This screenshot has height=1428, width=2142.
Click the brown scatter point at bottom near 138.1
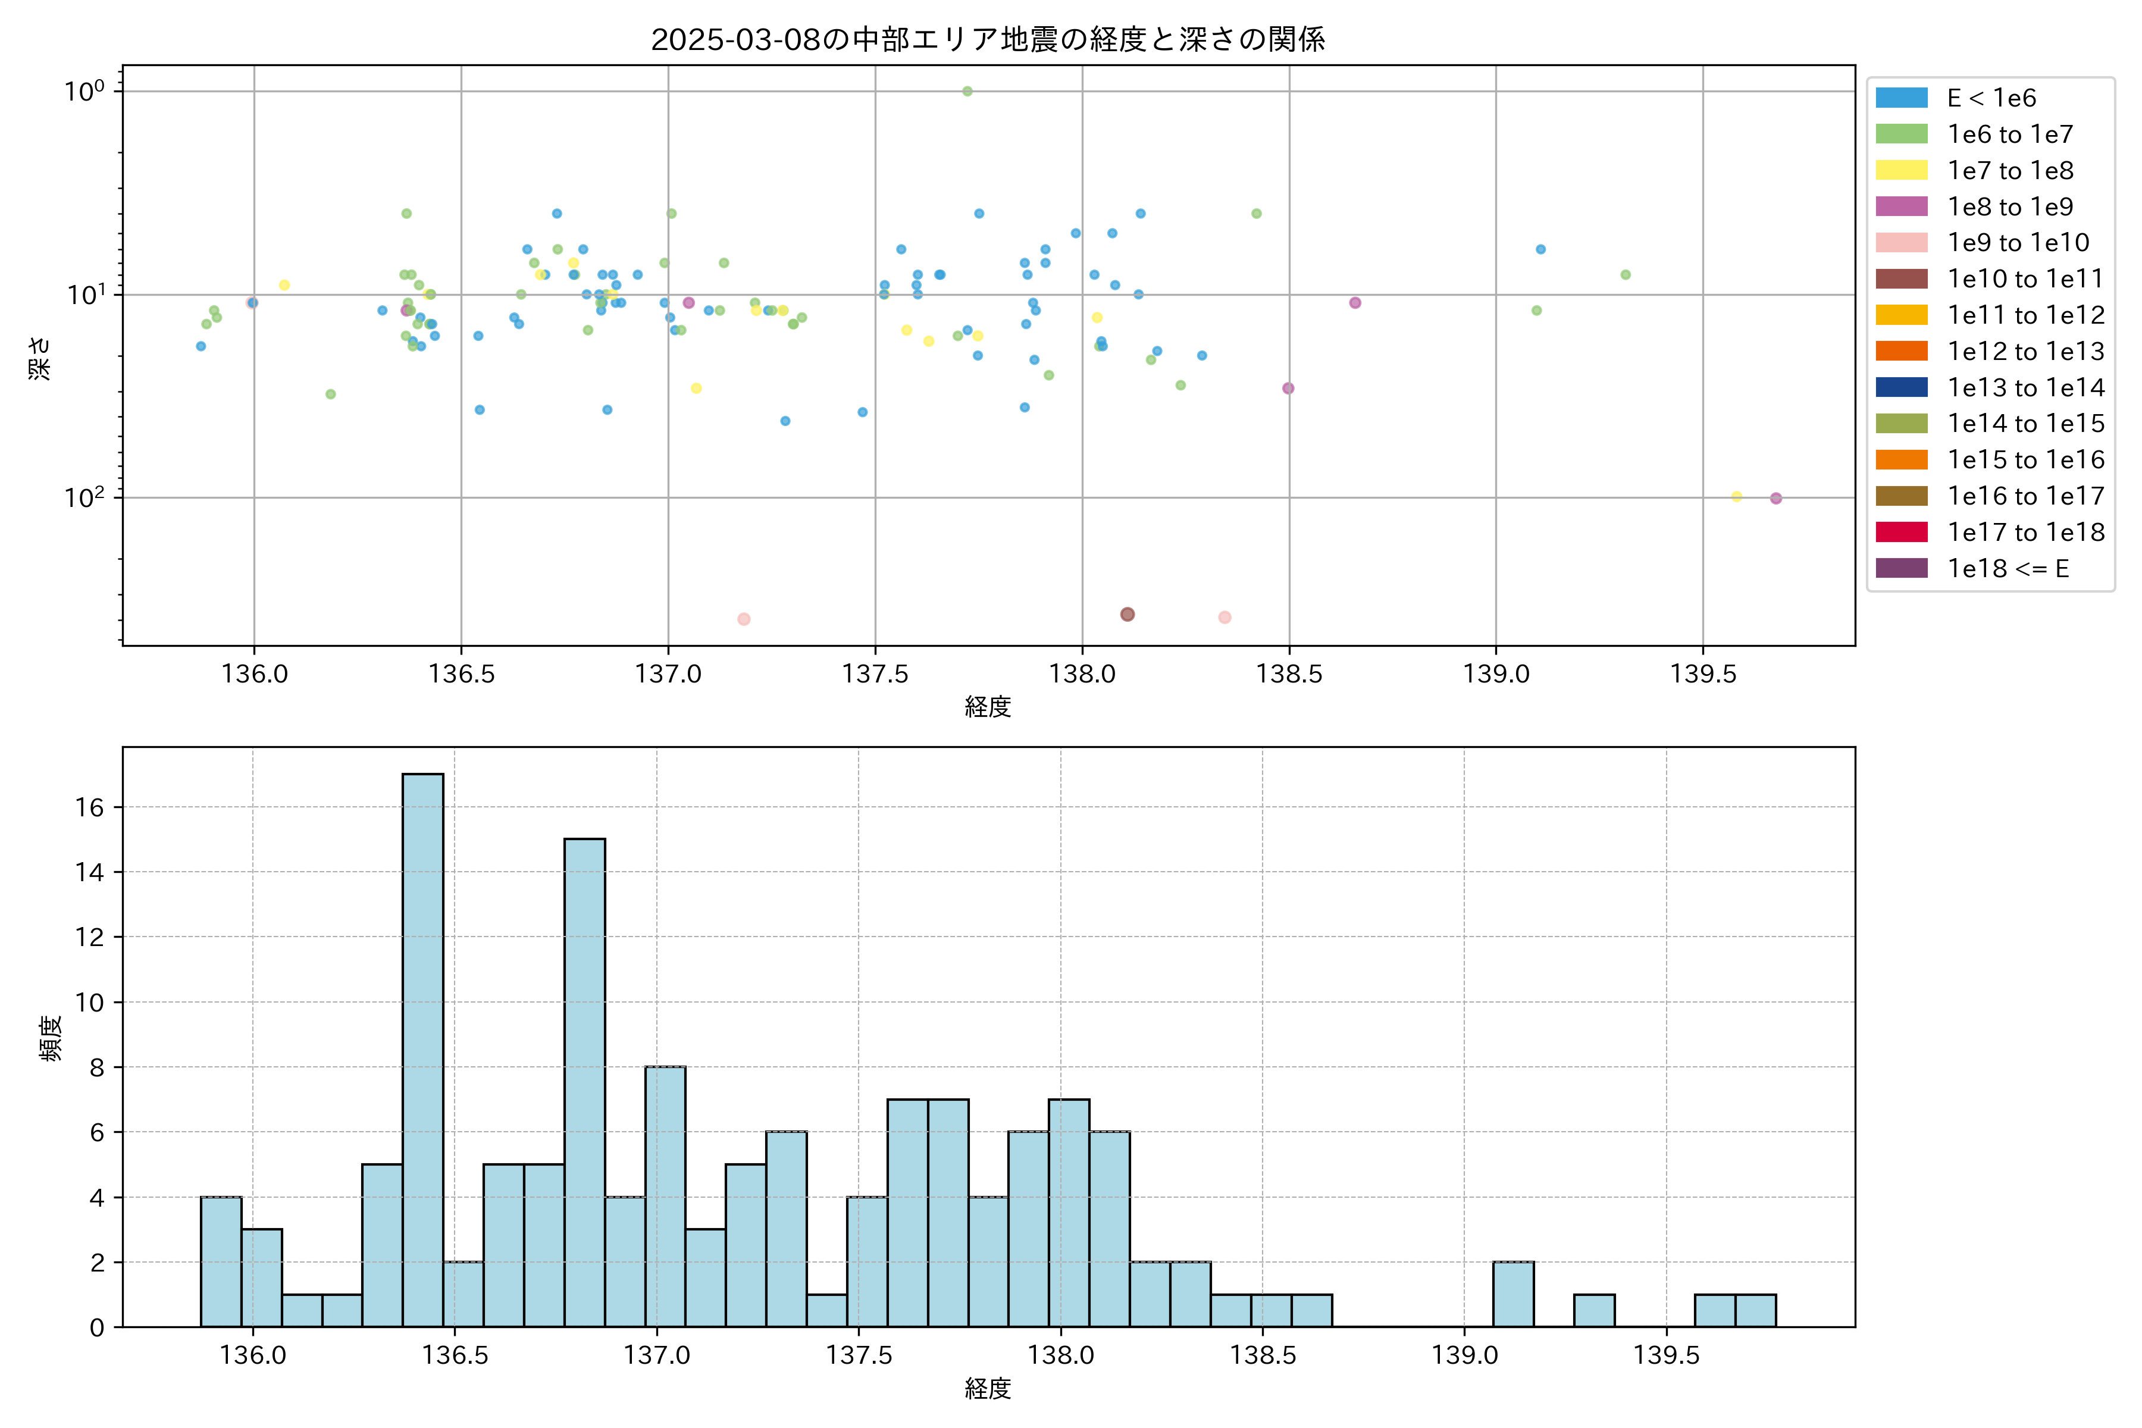[1128, 615]
